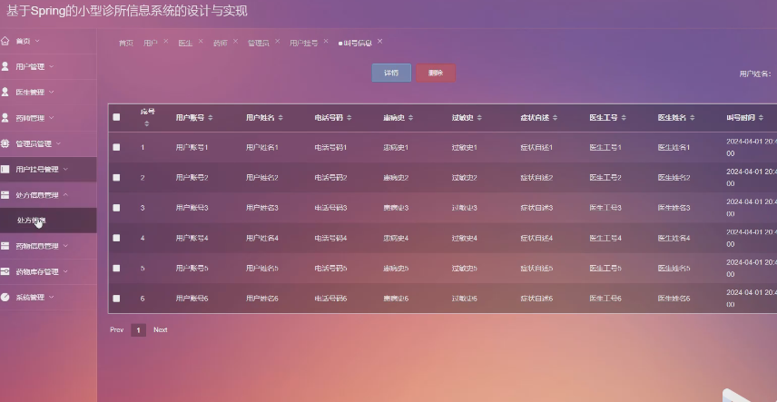
Task: Close the 管理员 tab with its X
Action: click(x=277, y=41)
